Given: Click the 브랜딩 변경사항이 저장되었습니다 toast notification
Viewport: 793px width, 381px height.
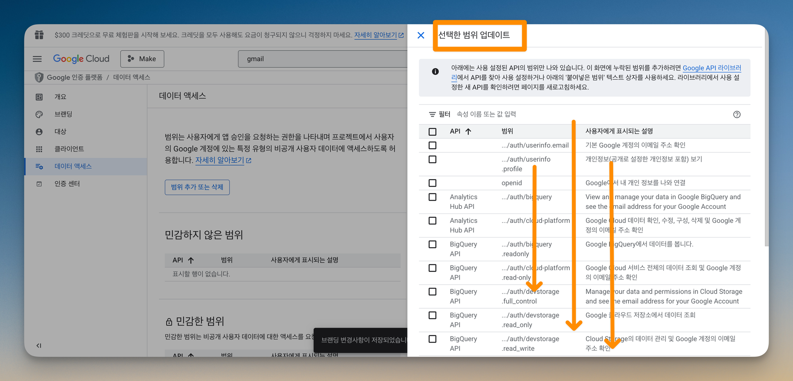Looking at the screenshot, I should point(360,340).
